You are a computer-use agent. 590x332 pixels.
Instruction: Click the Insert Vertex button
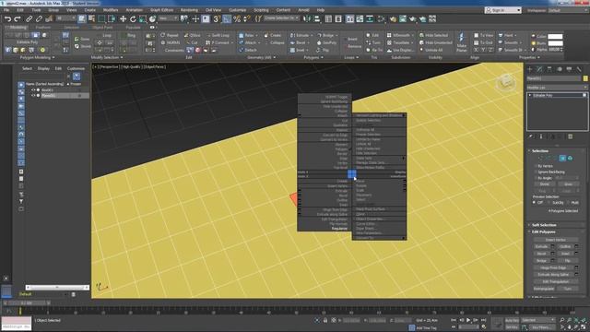click(555, 240)
